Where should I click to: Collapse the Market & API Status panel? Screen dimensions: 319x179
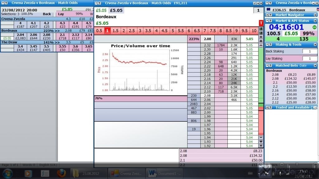(x=267, y=21)
